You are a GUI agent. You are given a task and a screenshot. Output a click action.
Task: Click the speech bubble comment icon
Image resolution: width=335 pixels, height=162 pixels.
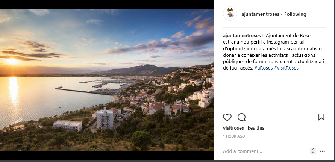(x=242, y=117)
